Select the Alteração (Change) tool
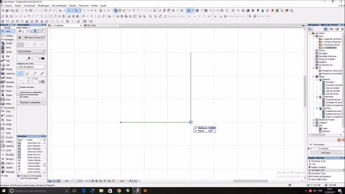Screen dimensions: 345x194 (8, 172)
